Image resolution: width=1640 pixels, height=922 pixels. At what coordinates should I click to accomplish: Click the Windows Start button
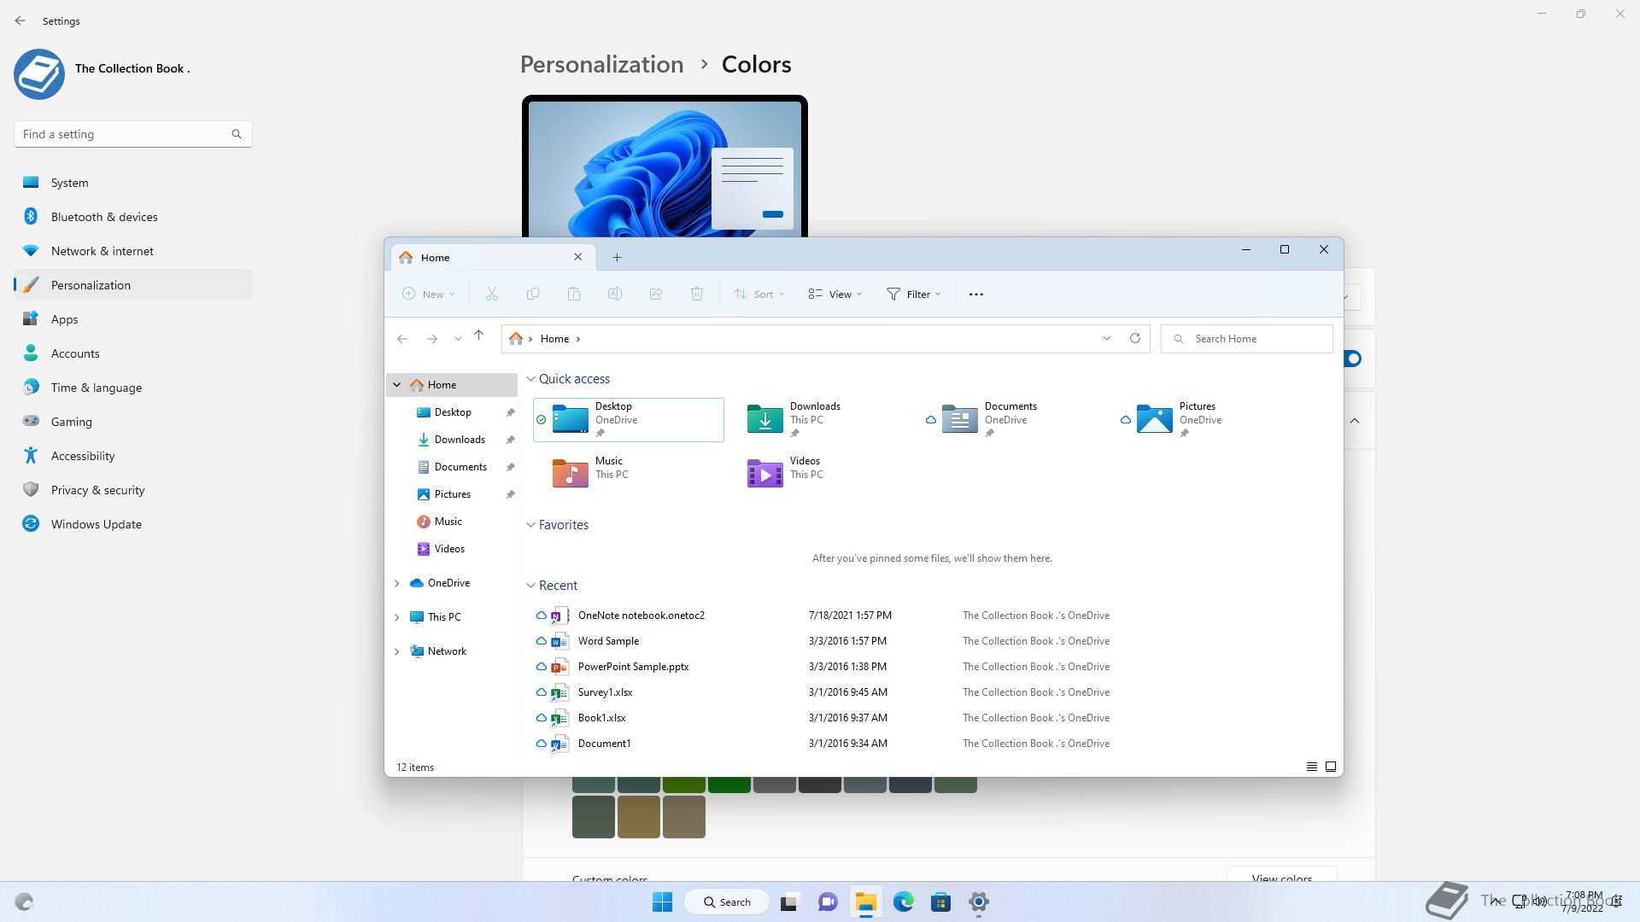click(662, 902)
